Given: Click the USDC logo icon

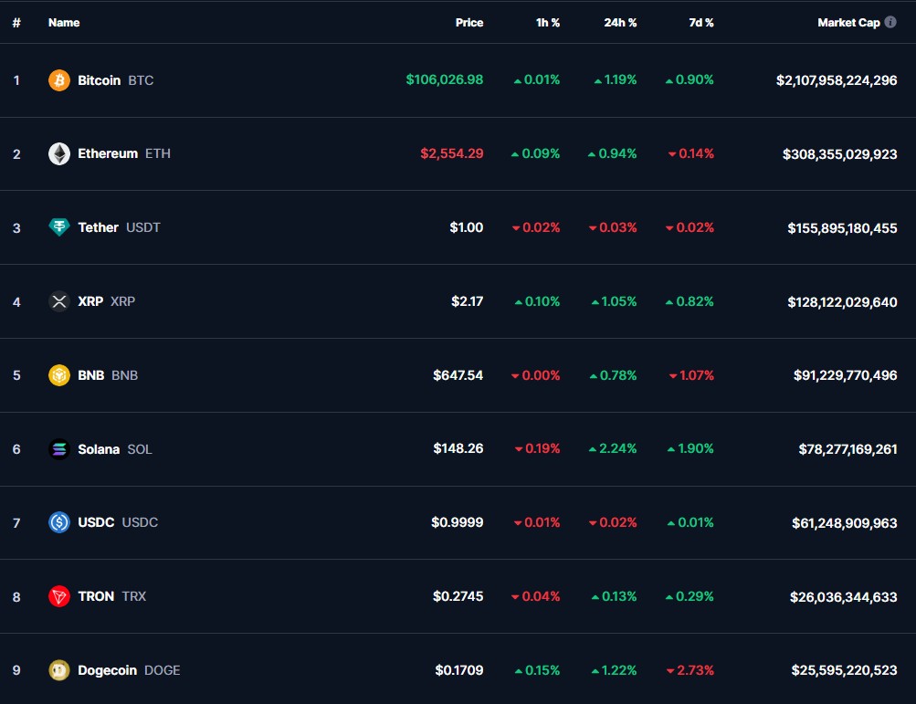Looking at the screenshot, I should click(59, 522).
